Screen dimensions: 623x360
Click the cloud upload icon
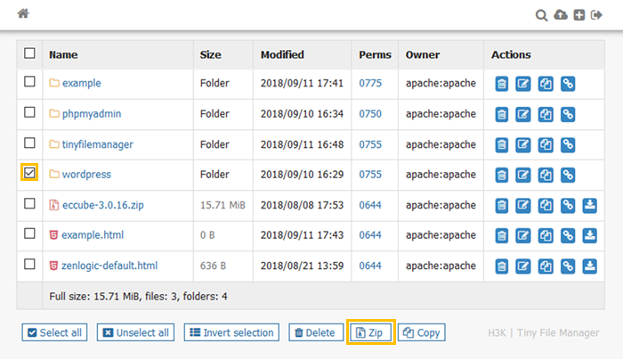(560, 15)
